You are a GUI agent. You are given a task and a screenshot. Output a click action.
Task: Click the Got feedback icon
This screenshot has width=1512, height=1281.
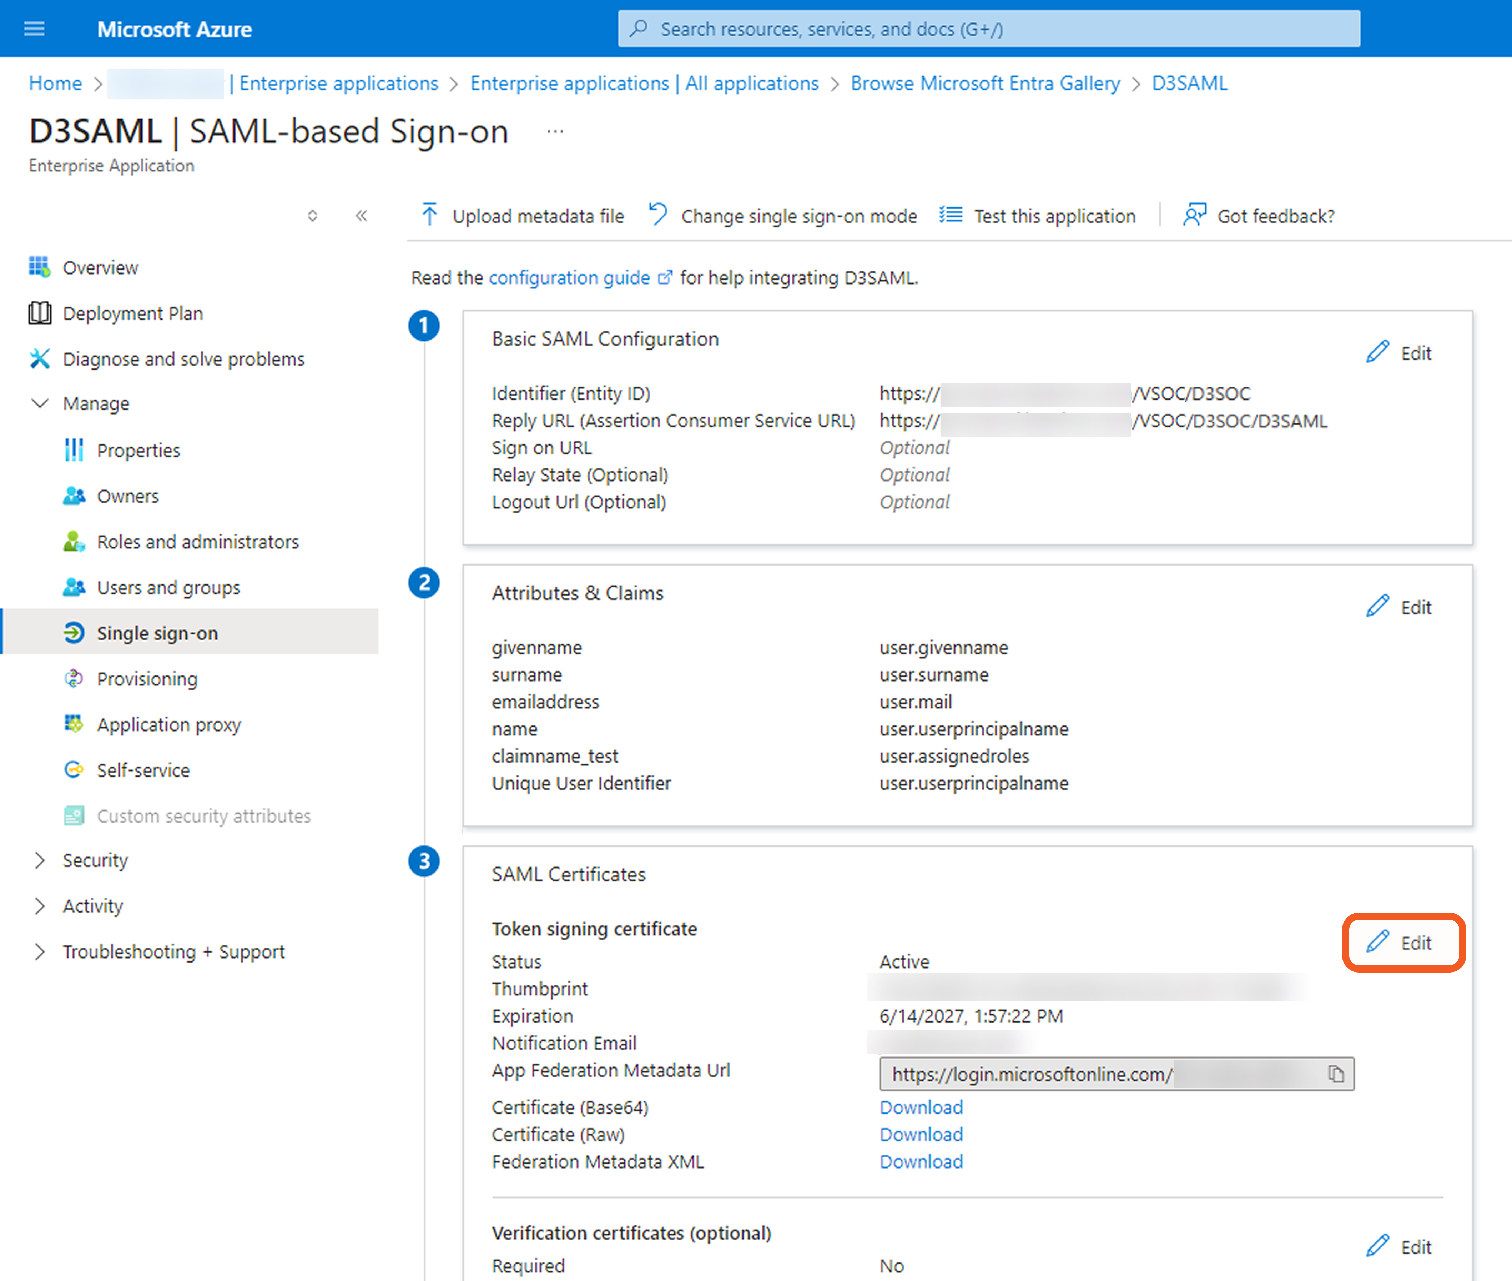pyautogui.click(x=1194, y=215)
